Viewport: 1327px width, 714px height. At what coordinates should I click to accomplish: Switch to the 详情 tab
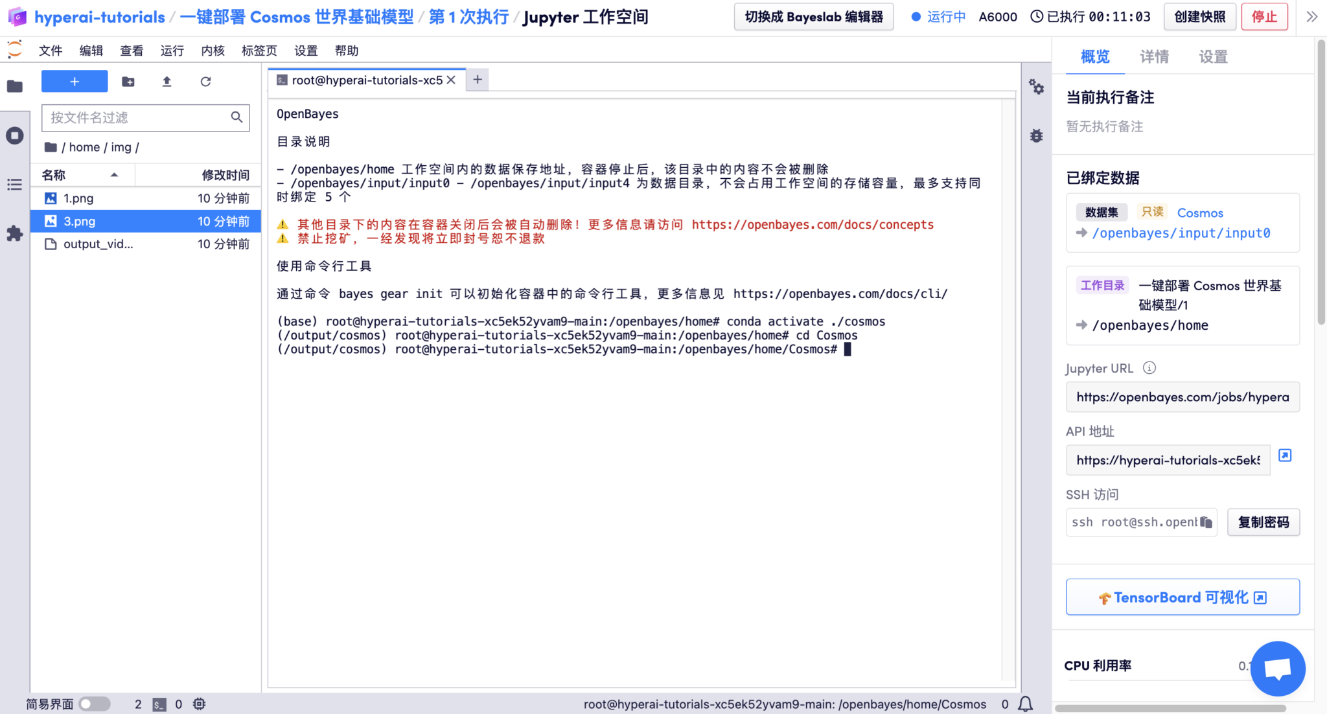tap(1154, 57)
